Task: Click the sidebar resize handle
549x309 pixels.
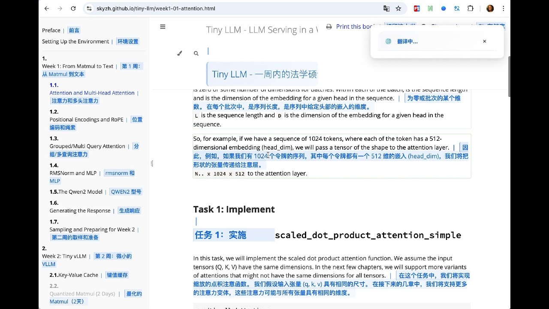Action: coord(152,164)
